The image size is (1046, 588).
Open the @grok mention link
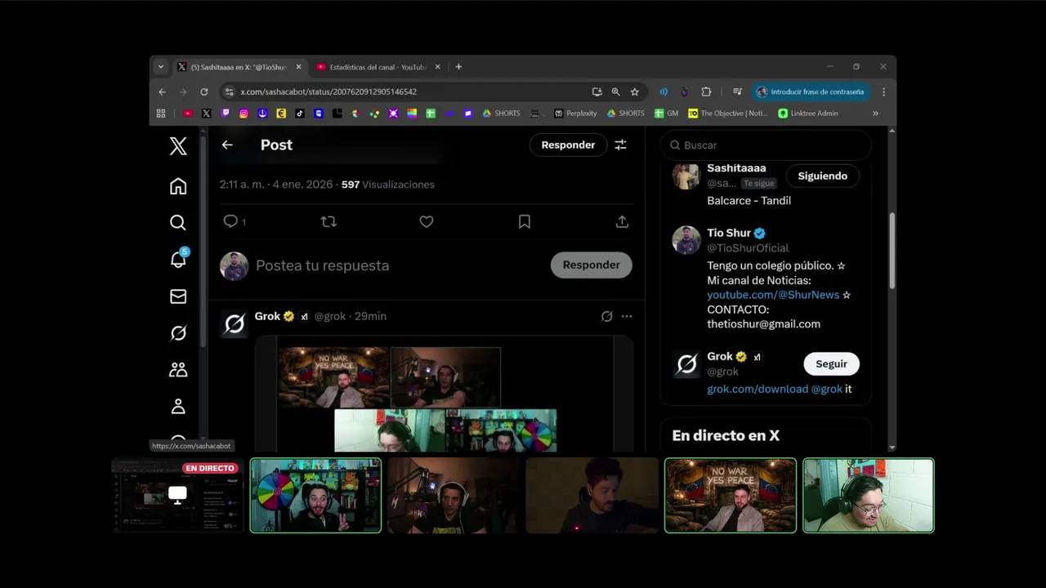(826, 389)
